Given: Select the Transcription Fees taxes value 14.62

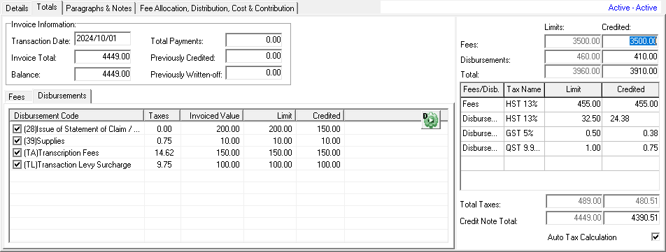Looking at the screenshot, I should [x=162, y=153].
